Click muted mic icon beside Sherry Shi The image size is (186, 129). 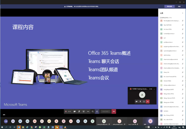coord(183,72)
